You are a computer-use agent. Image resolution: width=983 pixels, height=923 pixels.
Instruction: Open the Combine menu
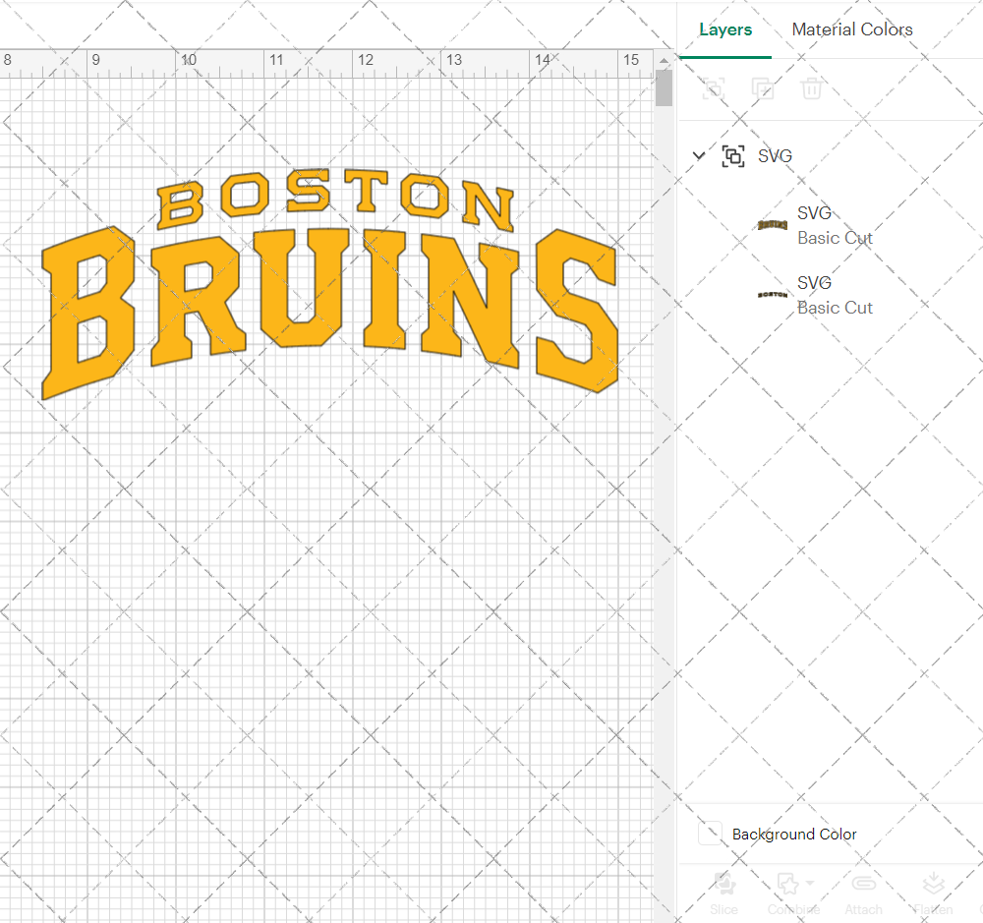pos(793,893)
